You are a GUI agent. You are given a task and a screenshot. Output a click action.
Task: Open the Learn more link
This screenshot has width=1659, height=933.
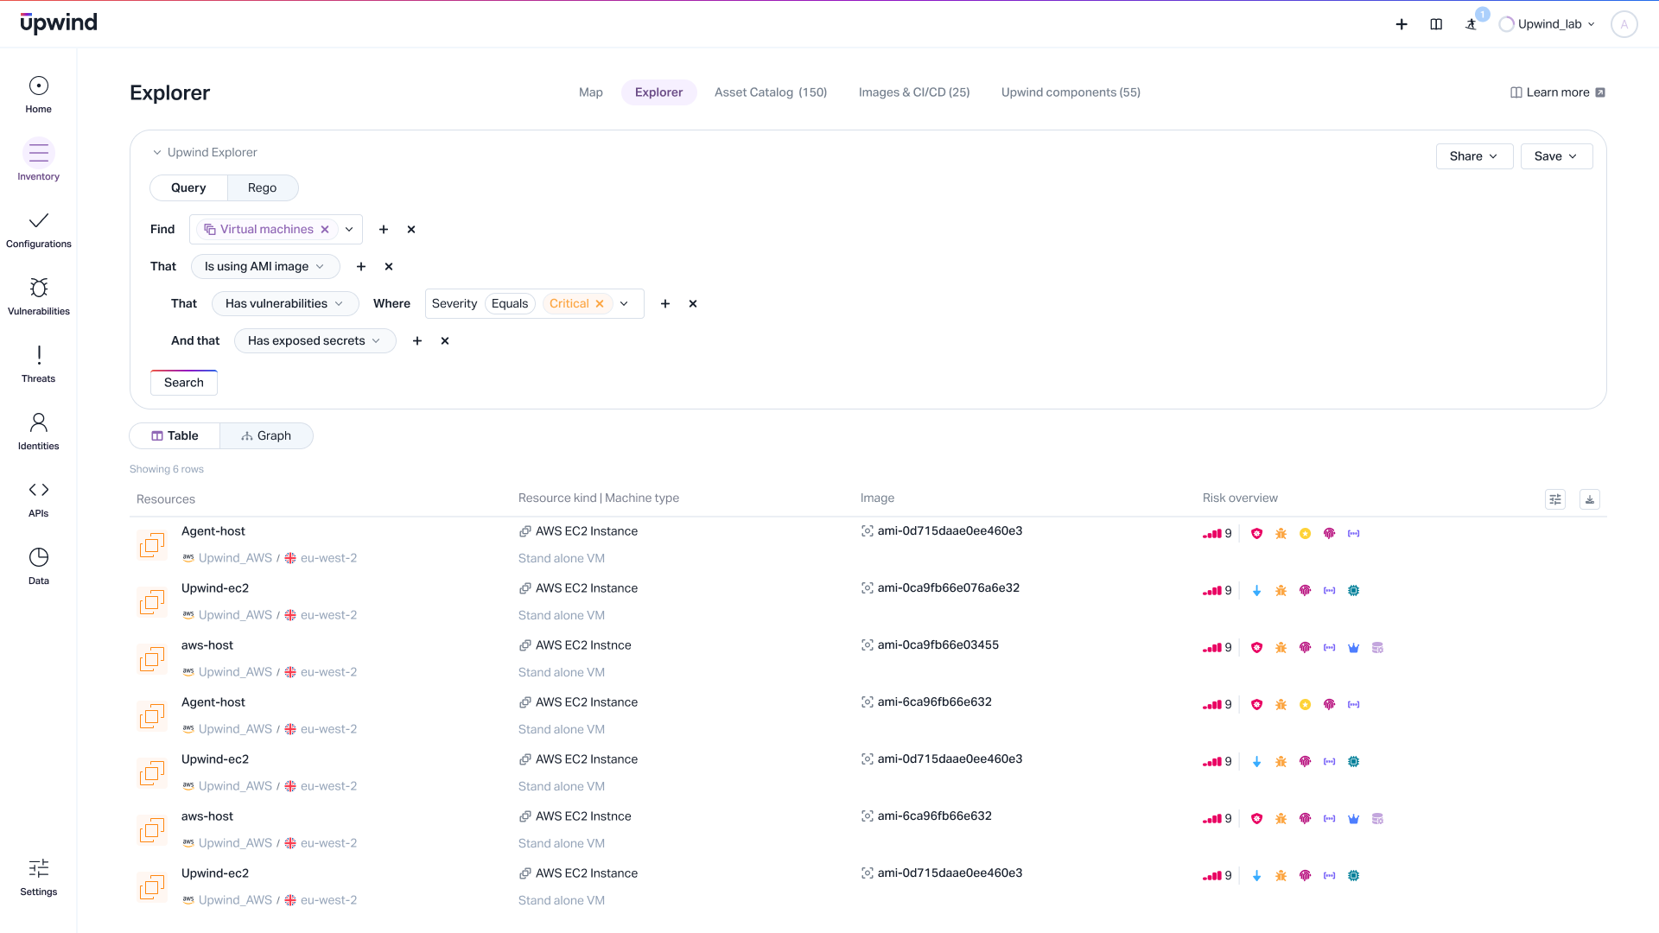coord(1558,92)
